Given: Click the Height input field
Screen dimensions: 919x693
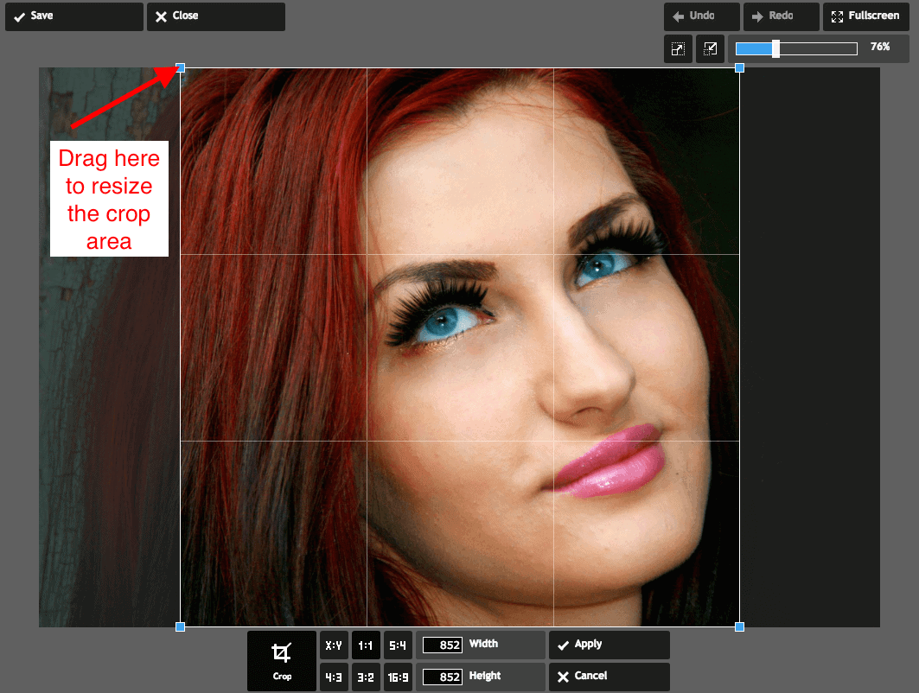Looking at the screenshot, I should tap(443, 677).
